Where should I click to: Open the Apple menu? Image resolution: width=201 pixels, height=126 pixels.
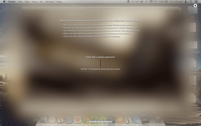(4, 2)
